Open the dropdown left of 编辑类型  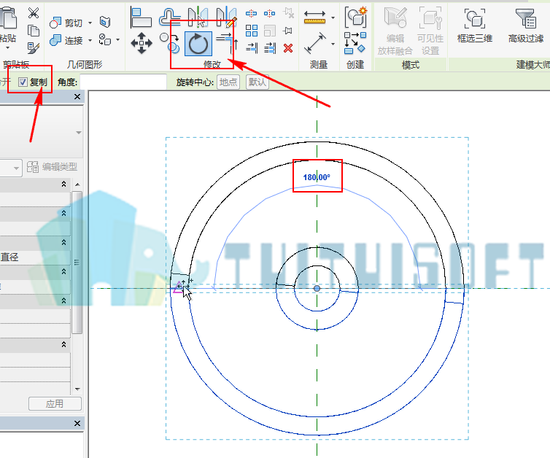pyautogui.click(x=16, y=168)
